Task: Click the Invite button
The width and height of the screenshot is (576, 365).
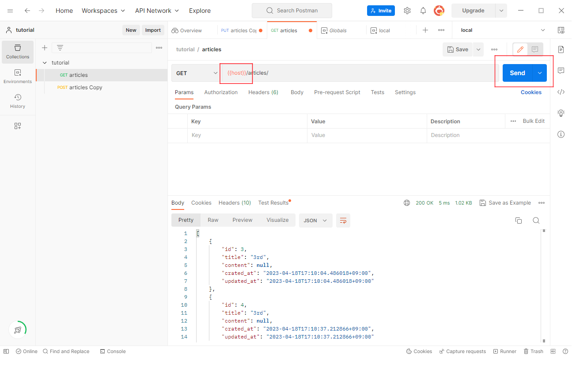Action: tap(381, 11)
